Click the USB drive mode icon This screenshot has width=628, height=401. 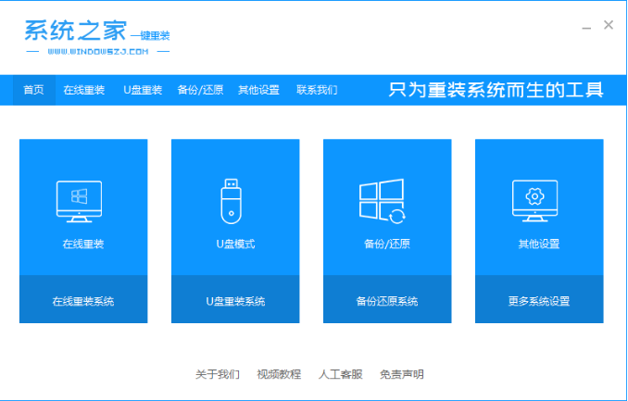[x=232, y=201]
